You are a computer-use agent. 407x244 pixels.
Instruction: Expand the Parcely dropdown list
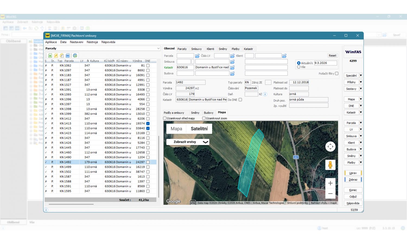(158, 49)
